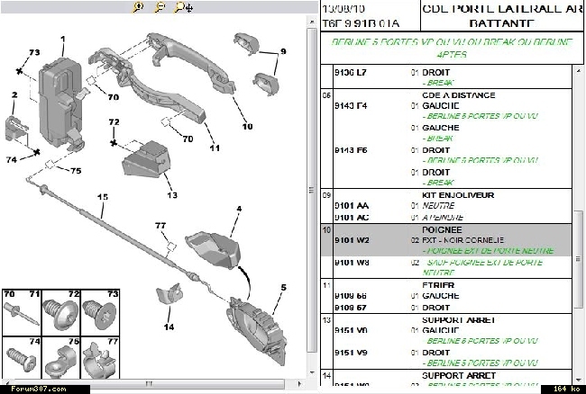
Task: Select part reference 9109 66
Action: [x=351, y=296]
